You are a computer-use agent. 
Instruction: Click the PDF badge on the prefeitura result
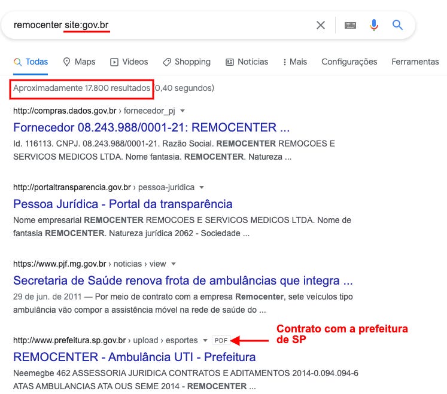pos(221,340)
